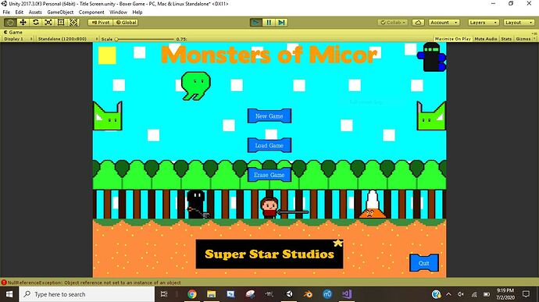539x302 pixels.
Task: Click the Erase Game button
Action: 269,175
